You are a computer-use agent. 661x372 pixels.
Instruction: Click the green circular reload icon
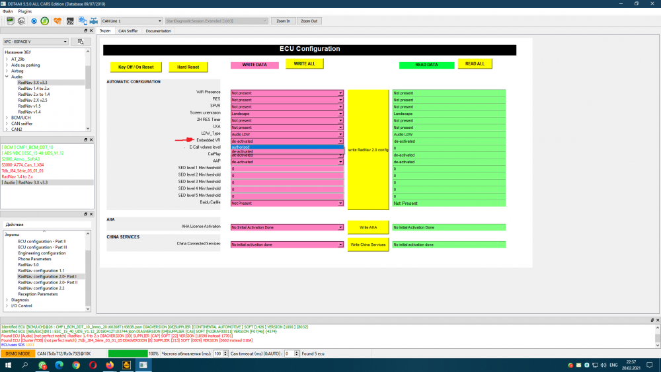(x=45, y=20)
